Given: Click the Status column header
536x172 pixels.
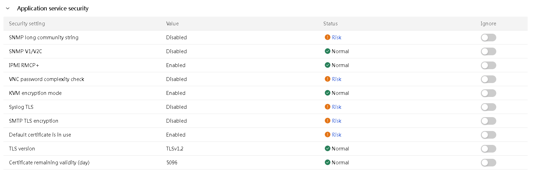Looking at the screenshot, I should click(x=330, y=24).
